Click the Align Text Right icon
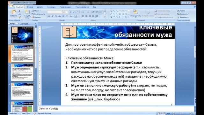The width and height of the screenshot is (204, 115). (90, 16)
